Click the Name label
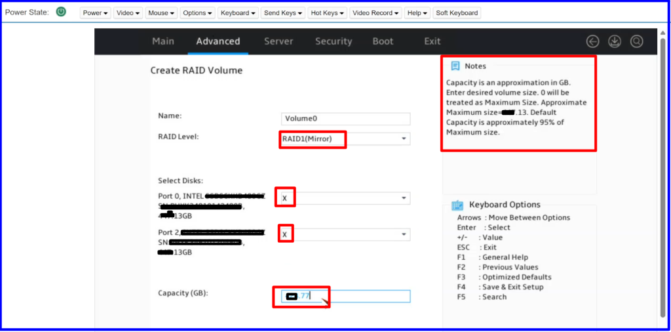The height and width of the screenshot is (332, 671). [170, 115]
